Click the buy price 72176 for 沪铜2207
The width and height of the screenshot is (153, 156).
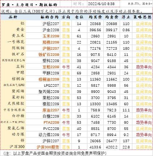(95, 49)
